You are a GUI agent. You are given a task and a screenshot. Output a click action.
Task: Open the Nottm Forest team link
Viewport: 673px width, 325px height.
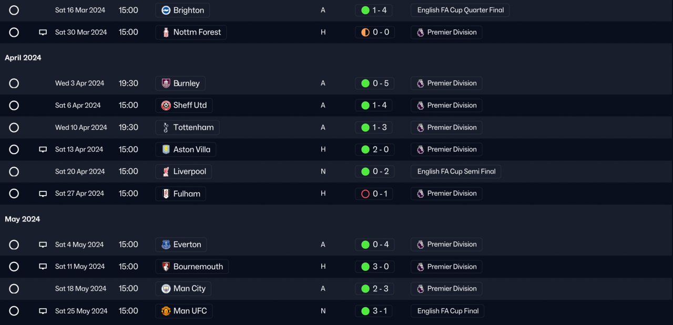[197, 32]
